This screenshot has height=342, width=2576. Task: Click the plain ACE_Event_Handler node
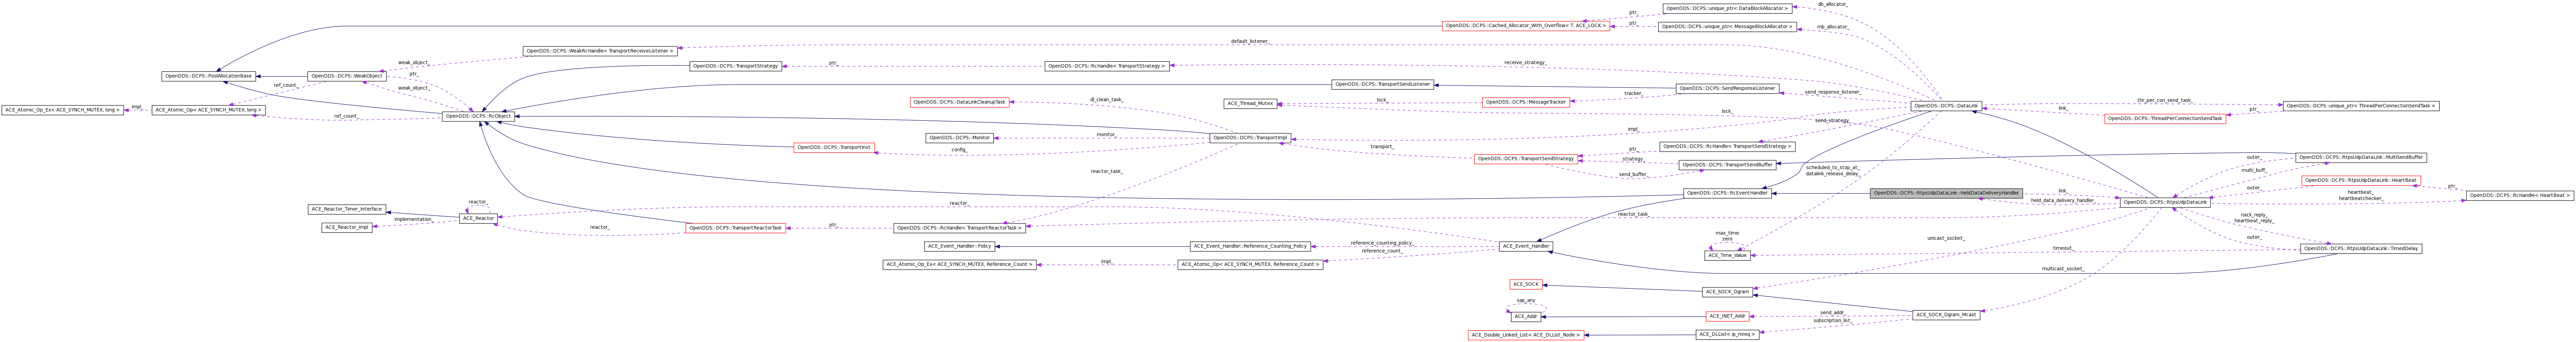pos(1526,246)
